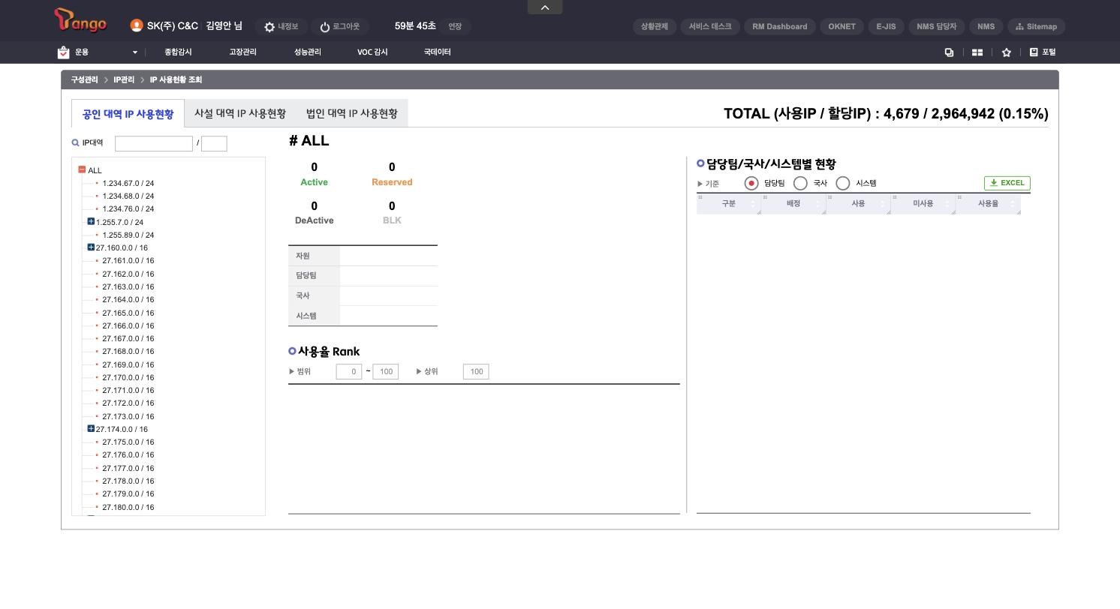Screen dimensions: 1120x609
Task: Expand the 27.174.0.0 / 16 node
Action: pyautogui.click(x=91, y=429)
